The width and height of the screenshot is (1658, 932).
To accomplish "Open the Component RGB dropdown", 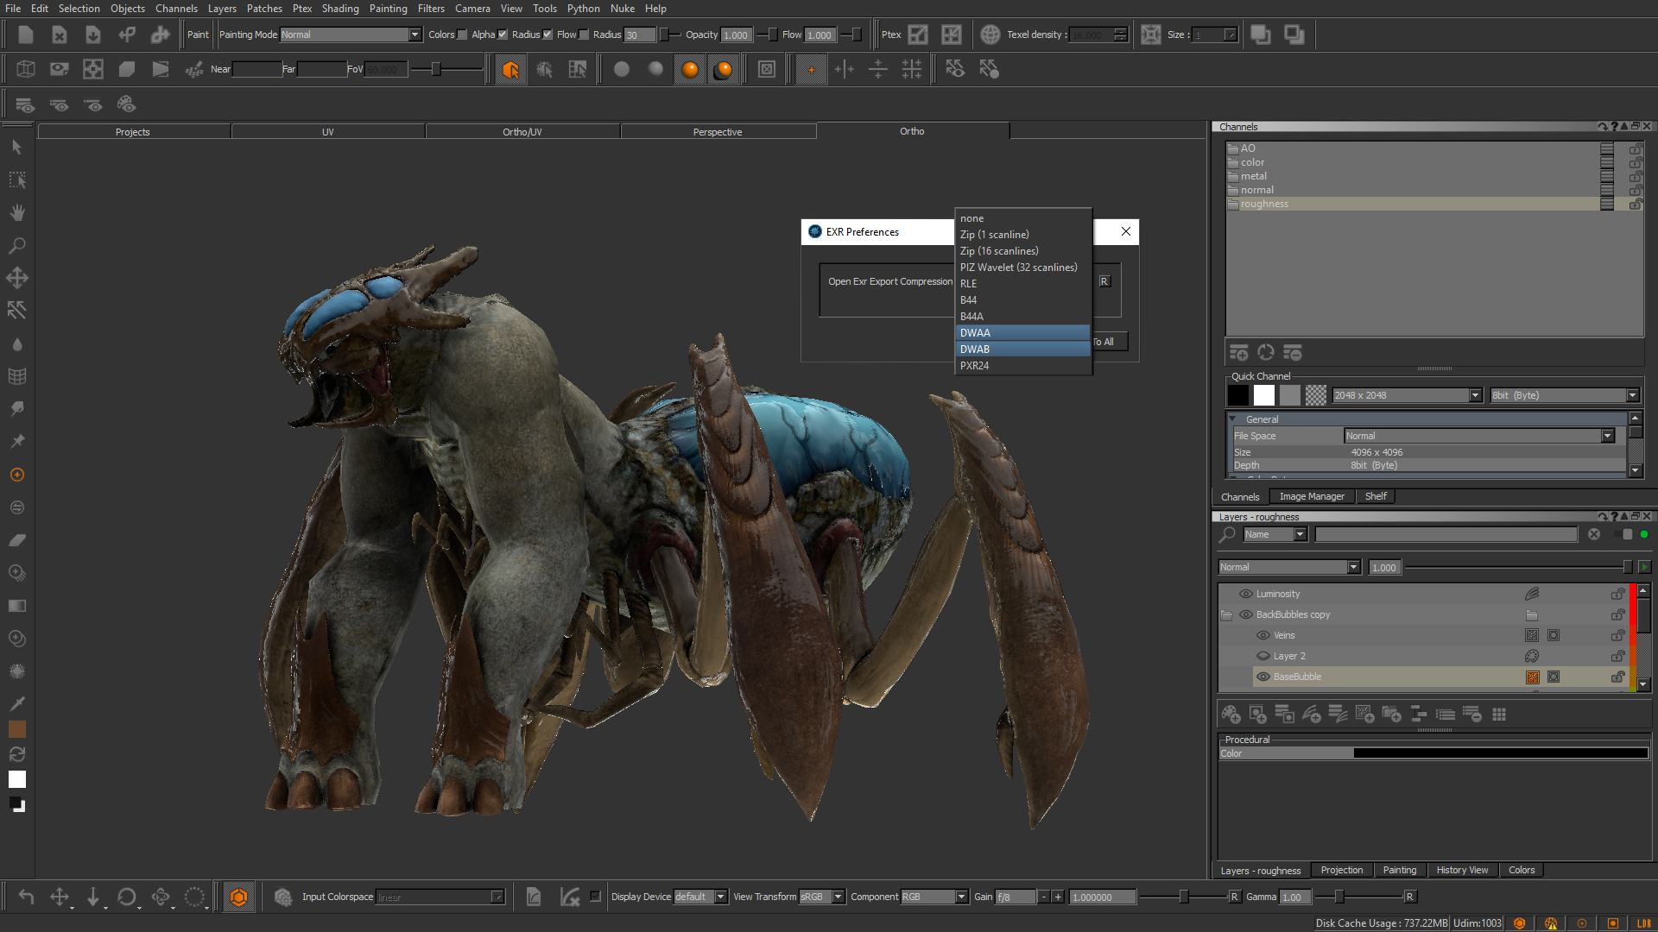I will (934, 897).
